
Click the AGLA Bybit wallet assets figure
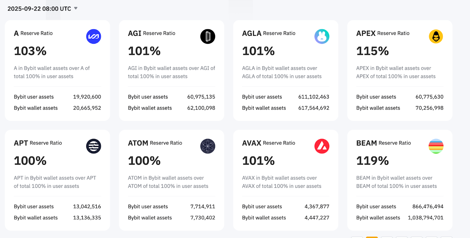pyautogui.click(x=313, y=108)
